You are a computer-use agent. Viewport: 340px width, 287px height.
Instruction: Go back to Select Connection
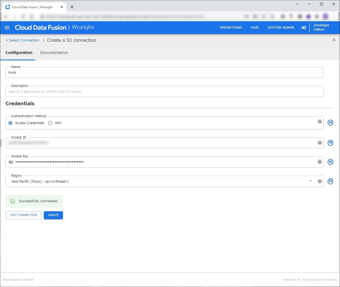click(x=22, y=40)
